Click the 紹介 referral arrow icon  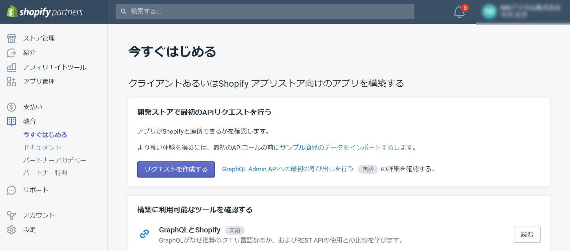[x=11, y=53]
